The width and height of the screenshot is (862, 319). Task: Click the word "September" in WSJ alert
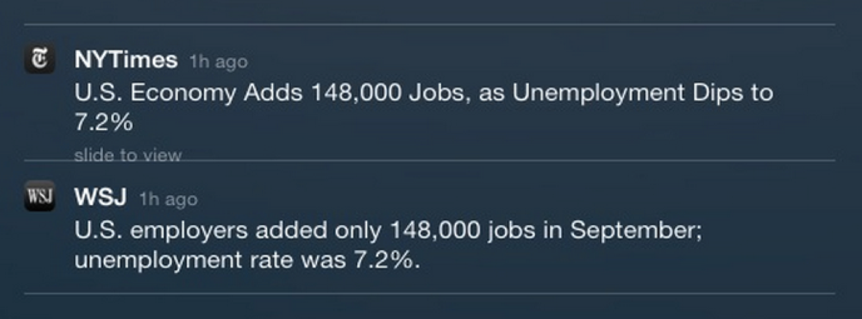636,230
